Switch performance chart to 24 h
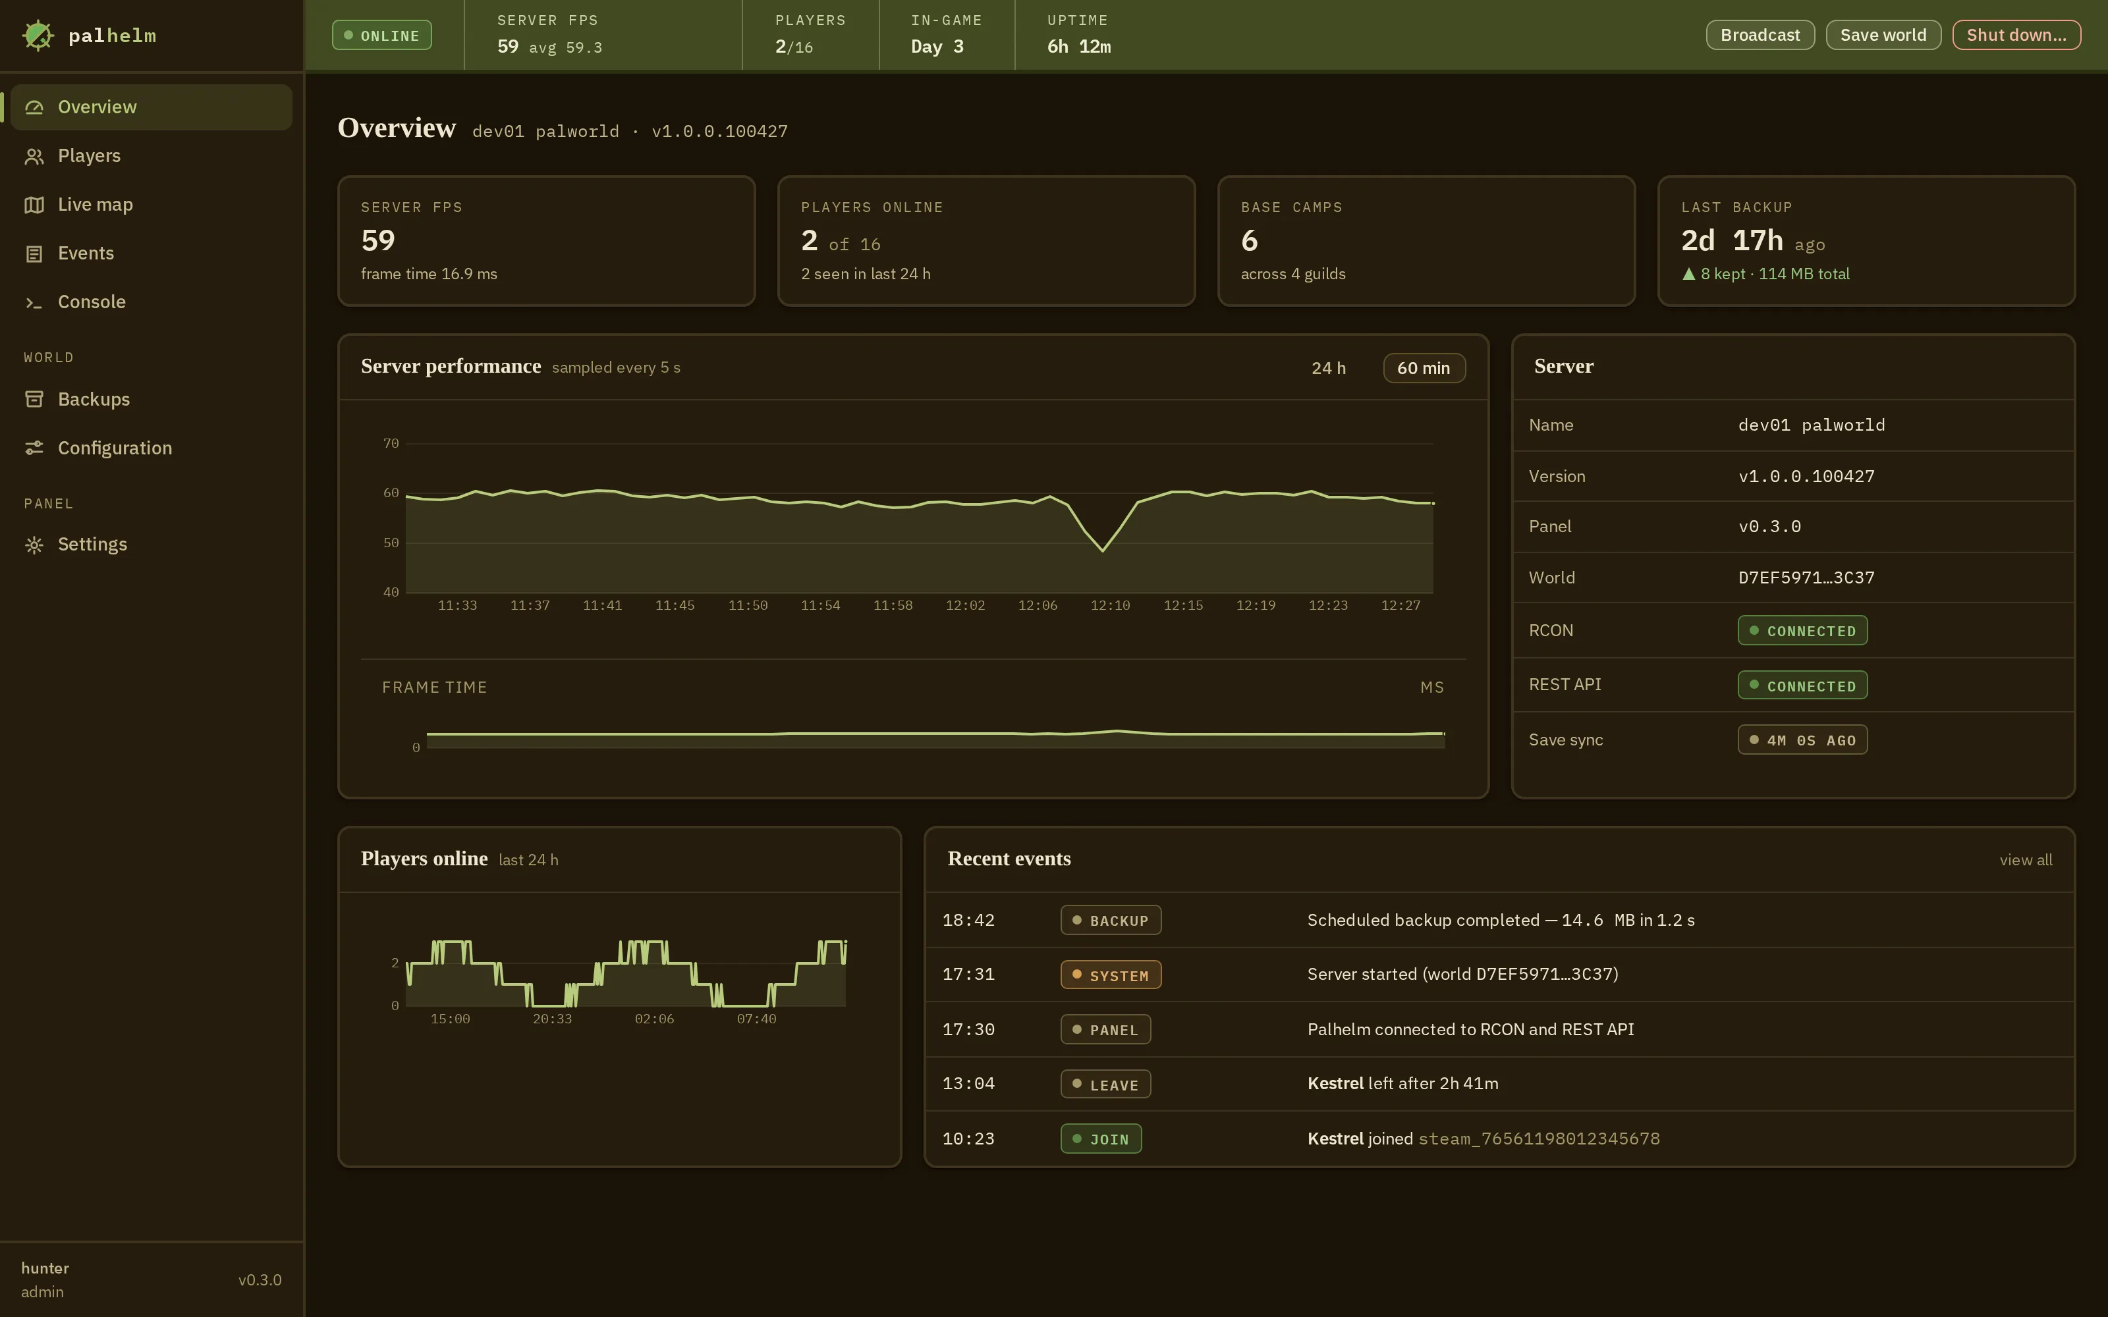 click(1329, 367)
